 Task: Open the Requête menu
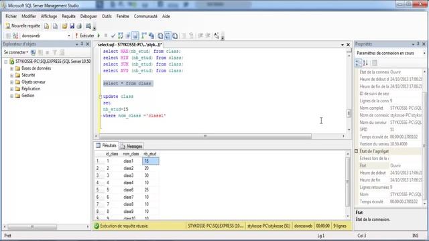point(68,16)
